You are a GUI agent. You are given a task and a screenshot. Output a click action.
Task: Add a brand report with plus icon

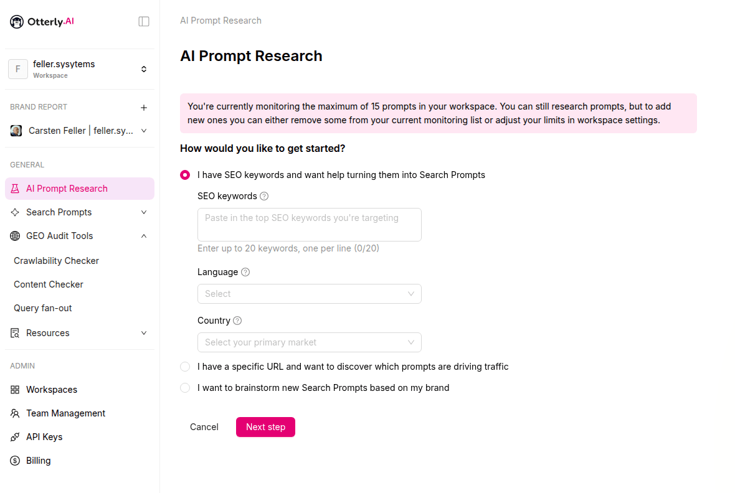click(x=144, y=108)
